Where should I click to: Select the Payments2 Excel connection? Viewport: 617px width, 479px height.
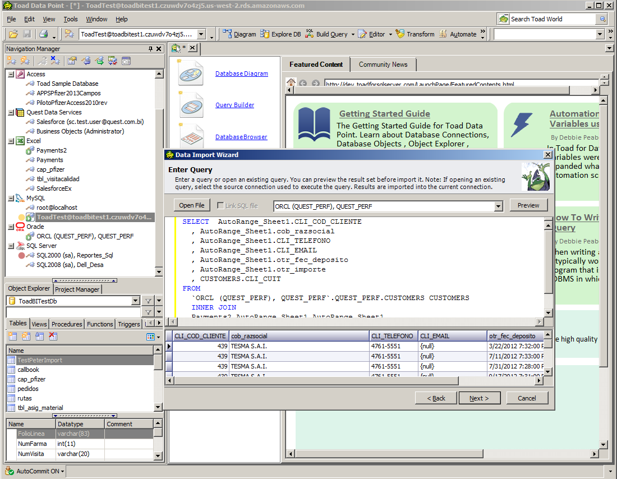pos(52,150)
